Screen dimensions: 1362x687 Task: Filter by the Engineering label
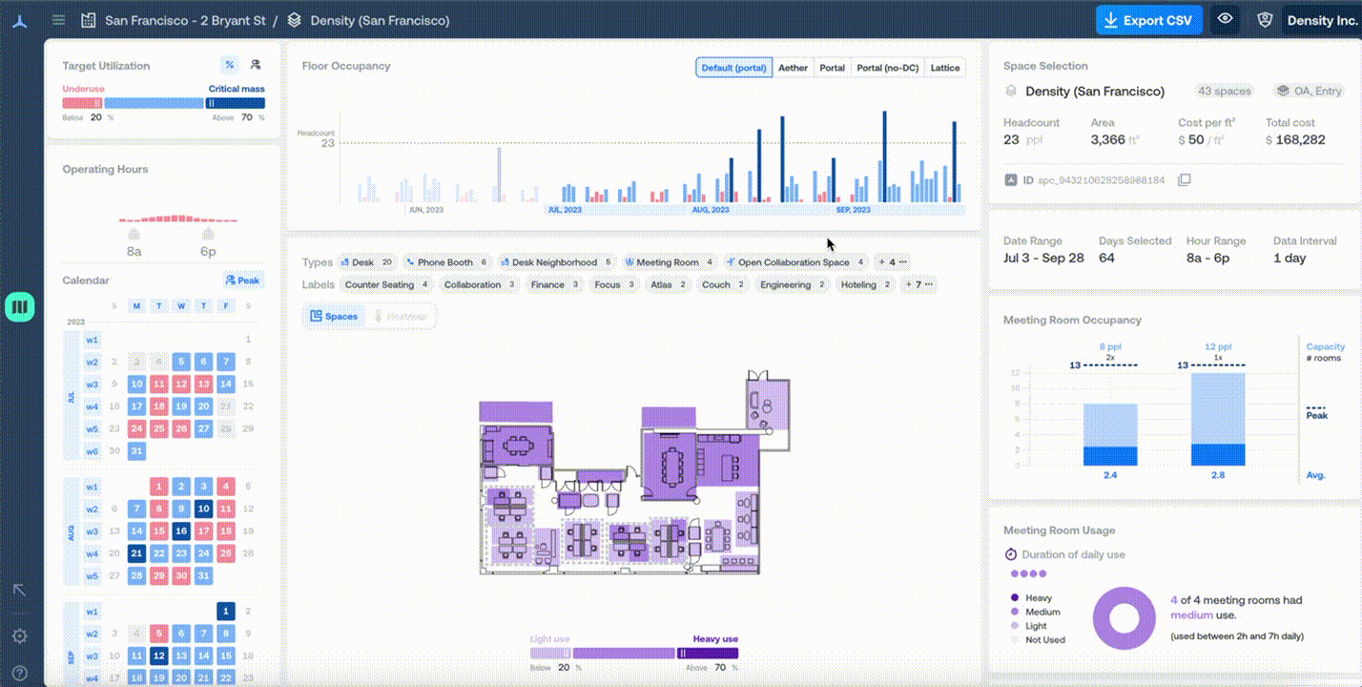(793, 284)
